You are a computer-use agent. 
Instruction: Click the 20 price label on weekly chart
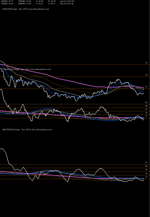[146, 106]
